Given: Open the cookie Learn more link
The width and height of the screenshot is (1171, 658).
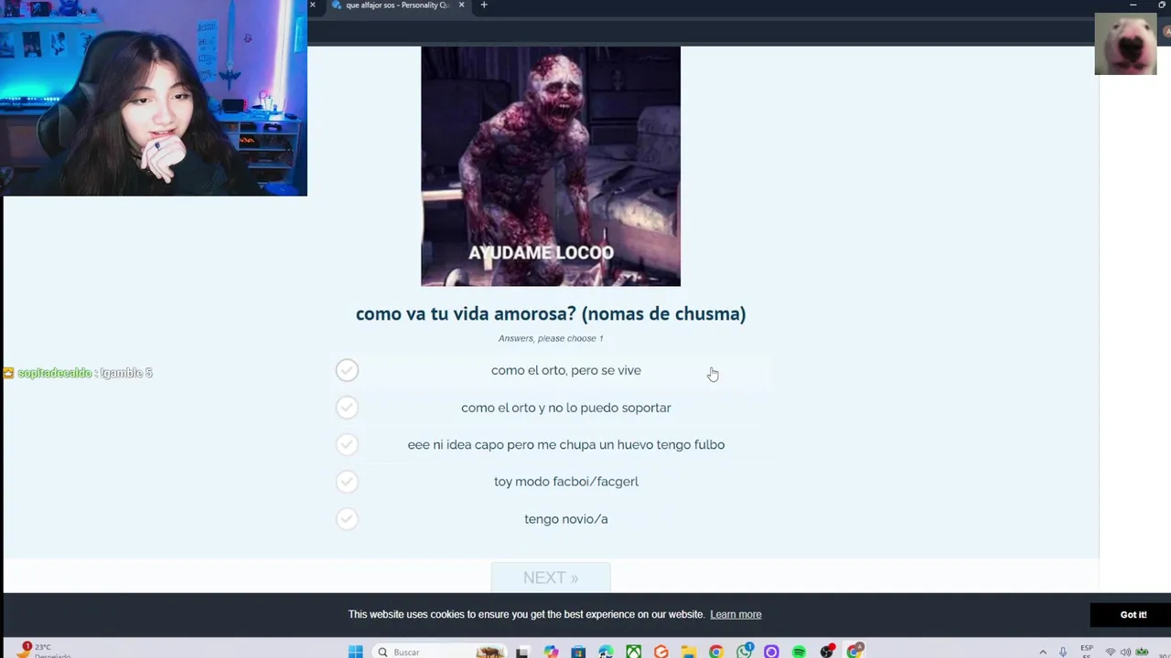Looking at the screenshot, I should [x=736, y=614].
